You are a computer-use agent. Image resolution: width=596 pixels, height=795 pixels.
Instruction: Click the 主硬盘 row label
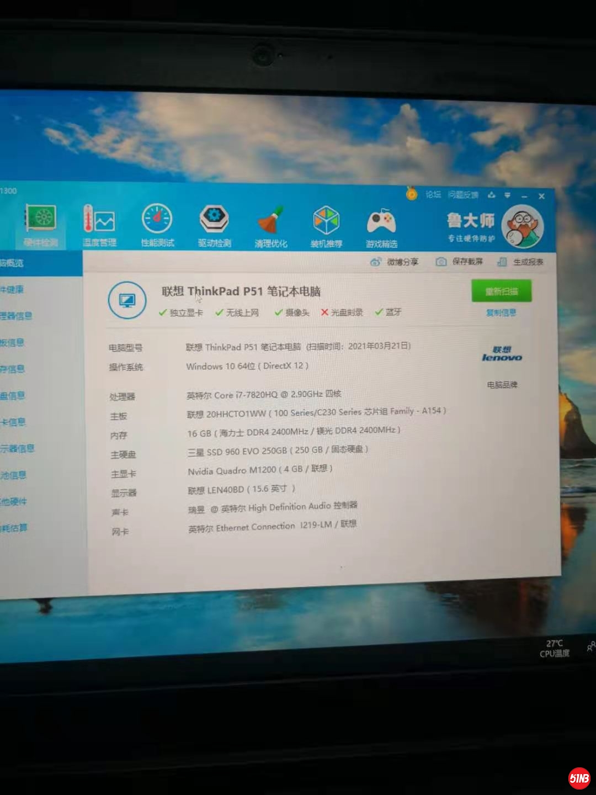coord(123,454)
